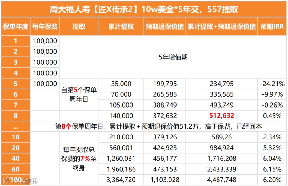Click the 累计提取+预期退保价值 column header
This screenshot has height=186, width=288.
(x=222, y=27)
